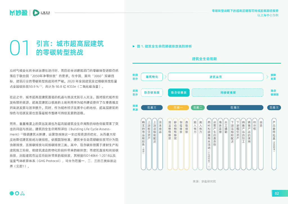
Task: Click the heading 引言：城市超高层建筑的零碳转型挑战
Action: tap(70, 48)
